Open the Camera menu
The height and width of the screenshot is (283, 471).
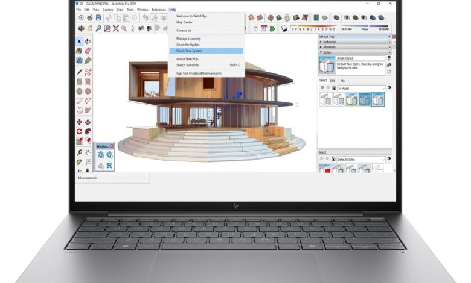108,10
